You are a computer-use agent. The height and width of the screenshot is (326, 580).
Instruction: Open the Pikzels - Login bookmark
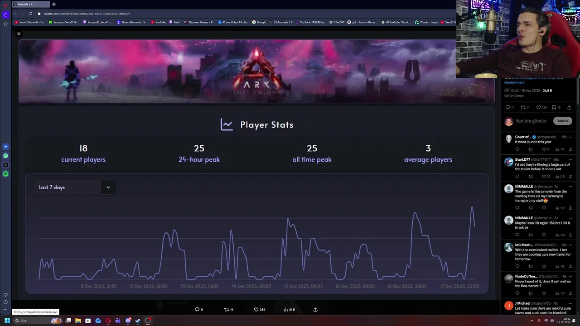click(x=427, y=22)
